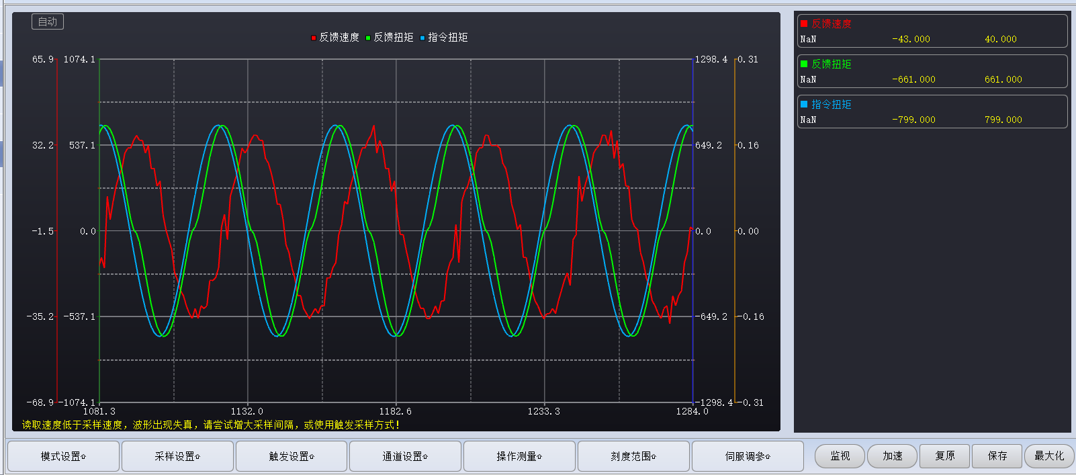
Task: Toggle 反馈扭矩 trace in the chart legend
Action: (x=389, y=38)
